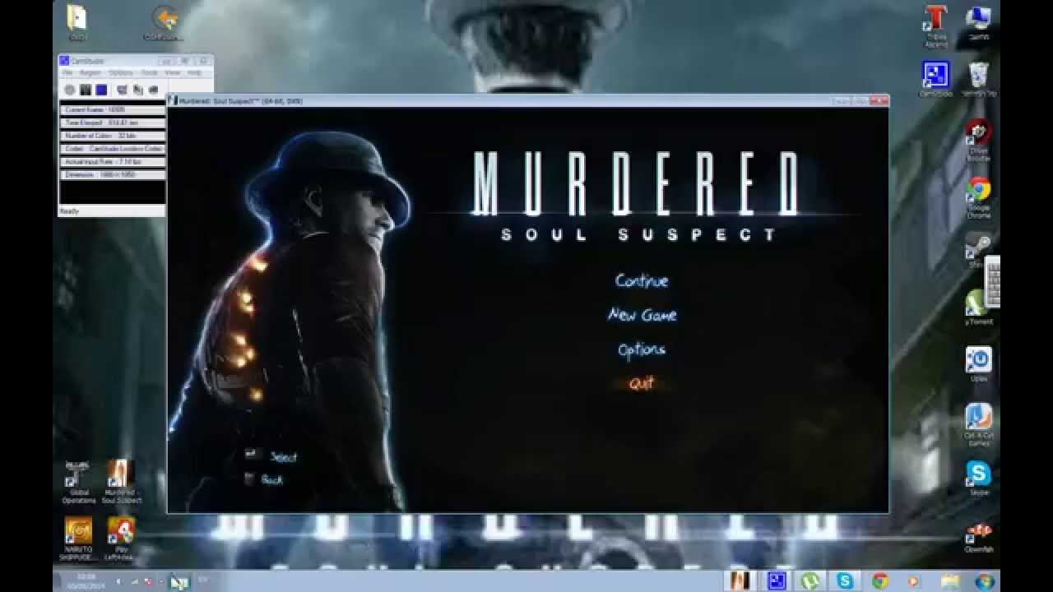
Task: Click the µTorrent desktop icon
Action: [x=978, y=307]
